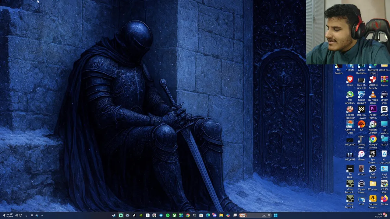Open the Xbox app from taskbar
The image size is (390, 219).
(174, 215)
